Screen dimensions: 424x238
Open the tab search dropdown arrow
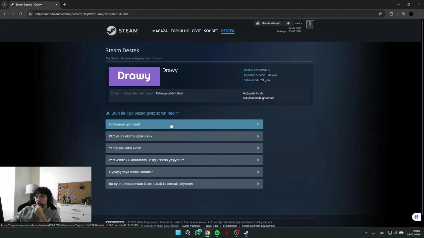4,5
